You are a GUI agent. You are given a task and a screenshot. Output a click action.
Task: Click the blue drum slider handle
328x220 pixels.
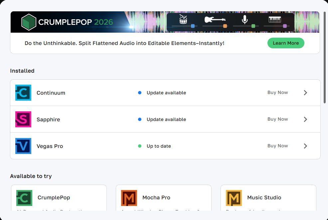click(x=193, y=26)
